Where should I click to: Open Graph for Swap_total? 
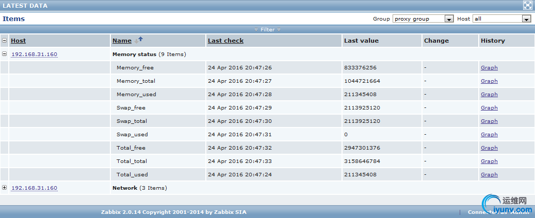(x=489, y=121)
